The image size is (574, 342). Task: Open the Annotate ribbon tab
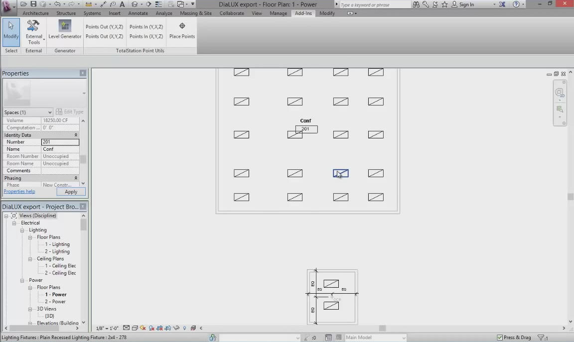click(138, 13)
